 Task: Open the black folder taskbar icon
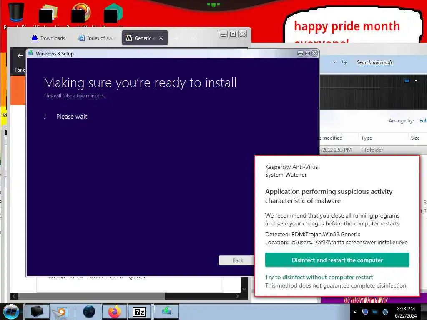point(37,312)
